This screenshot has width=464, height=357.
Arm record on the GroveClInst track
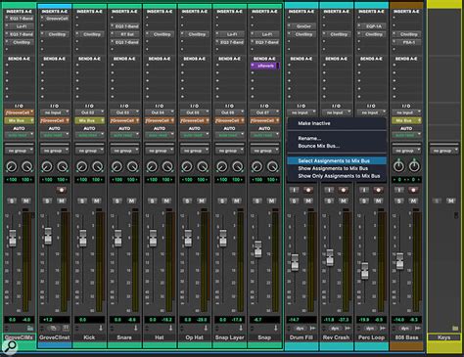click(62, 190)
